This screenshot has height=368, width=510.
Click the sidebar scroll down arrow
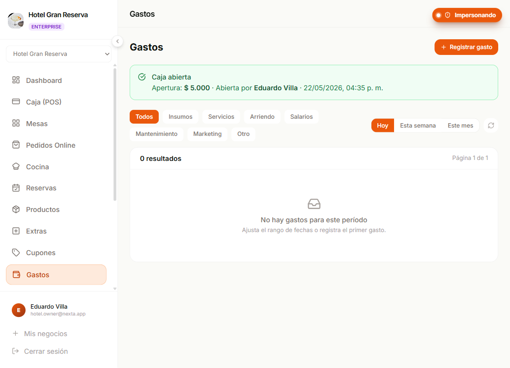point(115,289)
